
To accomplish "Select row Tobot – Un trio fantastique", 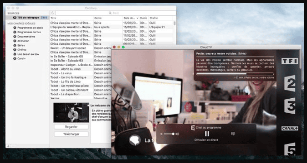I will pos(81,77).
